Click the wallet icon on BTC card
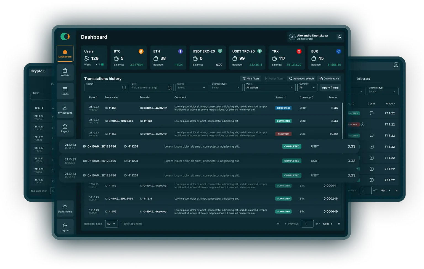Viewport: 424px width, 269px height. [116, 58]
